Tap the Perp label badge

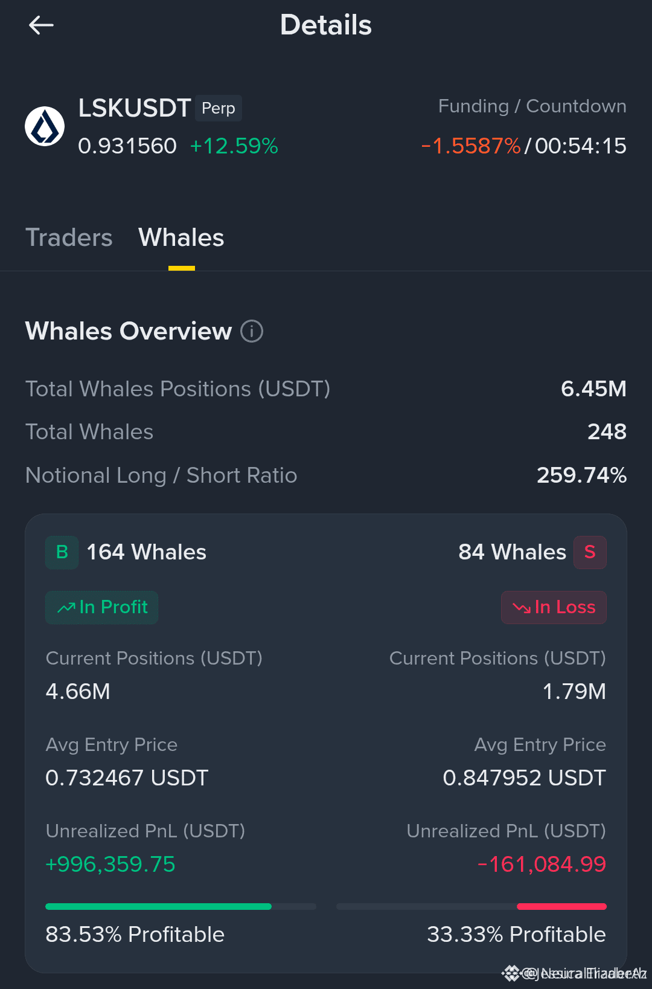tap(219, 108)
